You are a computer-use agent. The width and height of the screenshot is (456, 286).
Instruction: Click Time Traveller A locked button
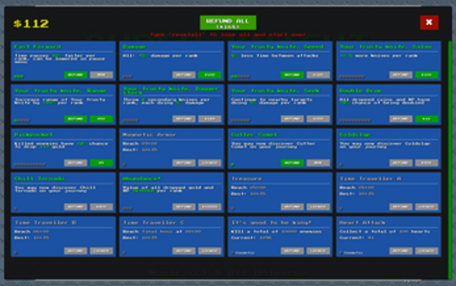pos(427,207)
